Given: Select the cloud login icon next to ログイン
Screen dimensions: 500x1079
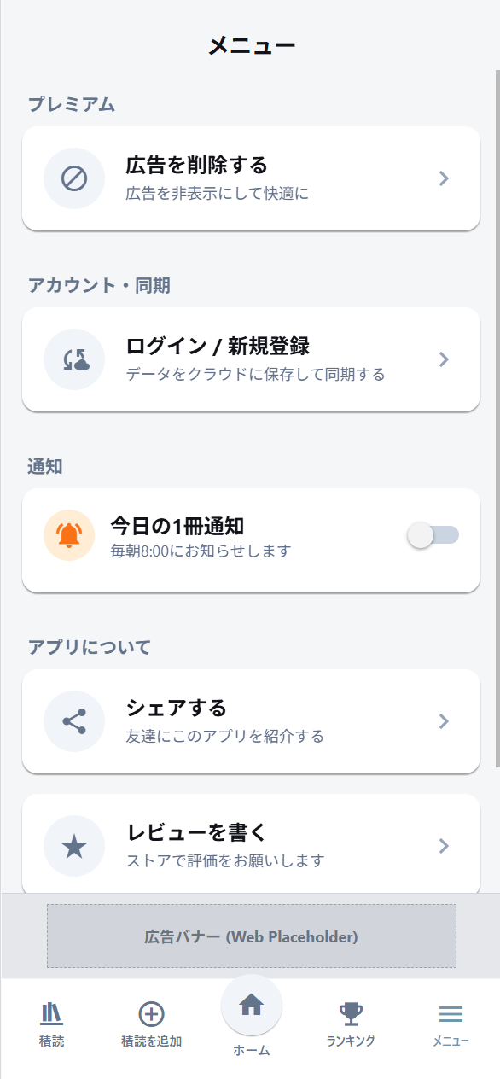Looking at the screenshot, I should coord(74,359).
